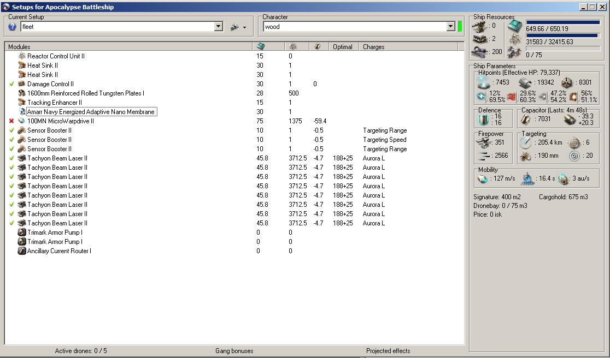Click the align time icon showing 16.4 s

[527, 178]
